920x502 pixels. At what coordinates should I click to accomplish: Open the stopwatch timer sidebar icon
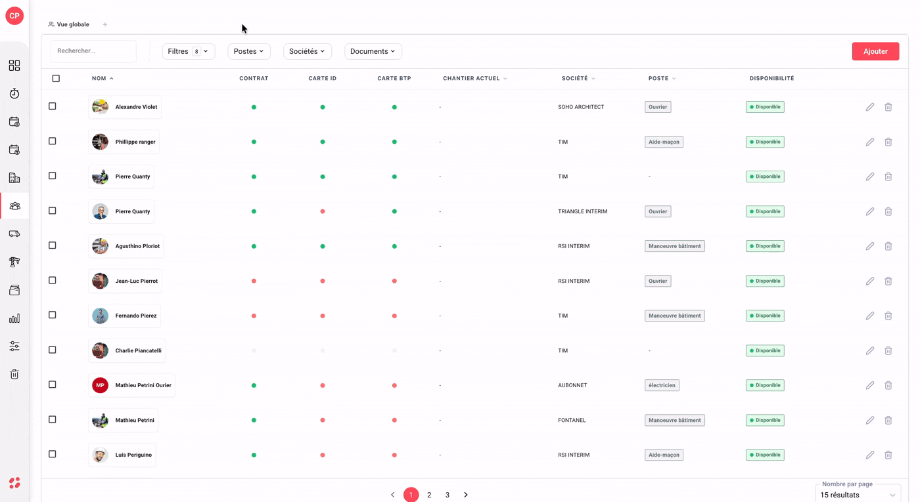click(14, 94)
